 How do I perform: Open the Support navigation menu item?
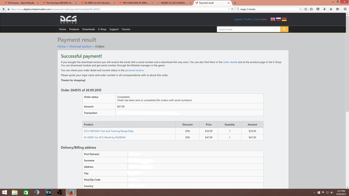coord(114,29)
